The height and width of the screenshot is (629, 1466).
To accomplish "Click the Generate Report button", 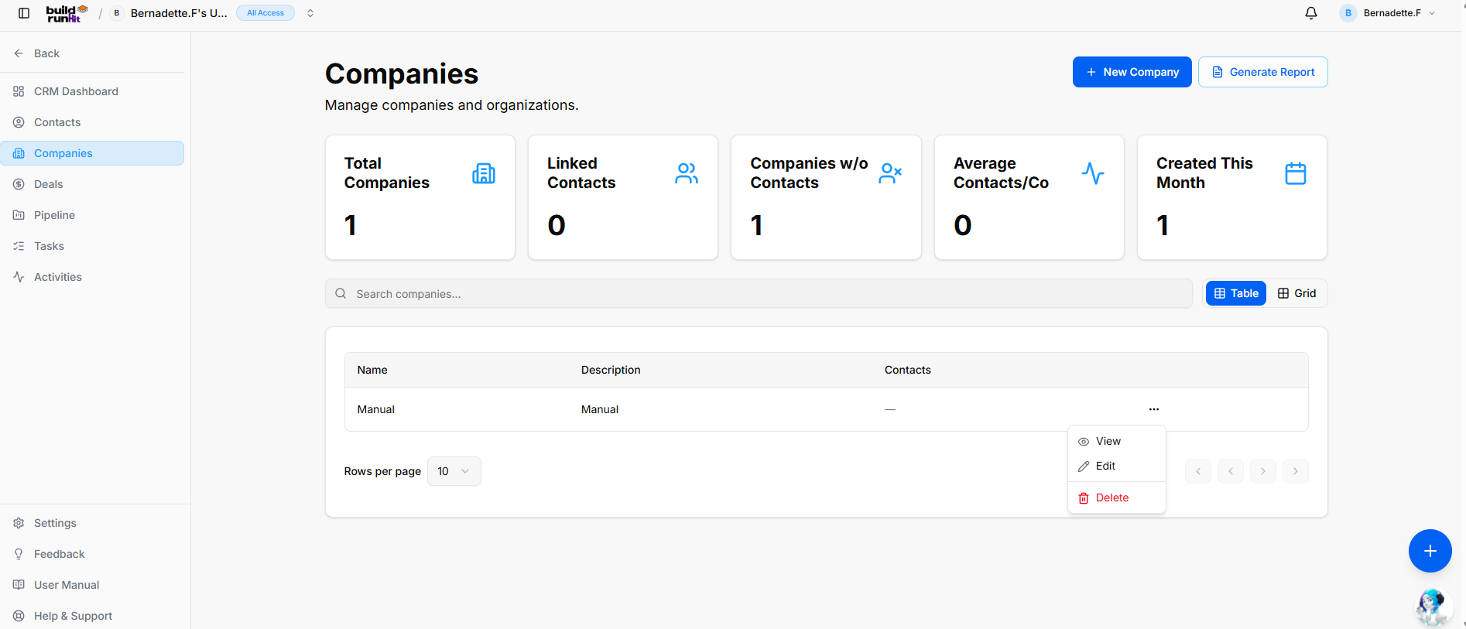I will 1263,72.
